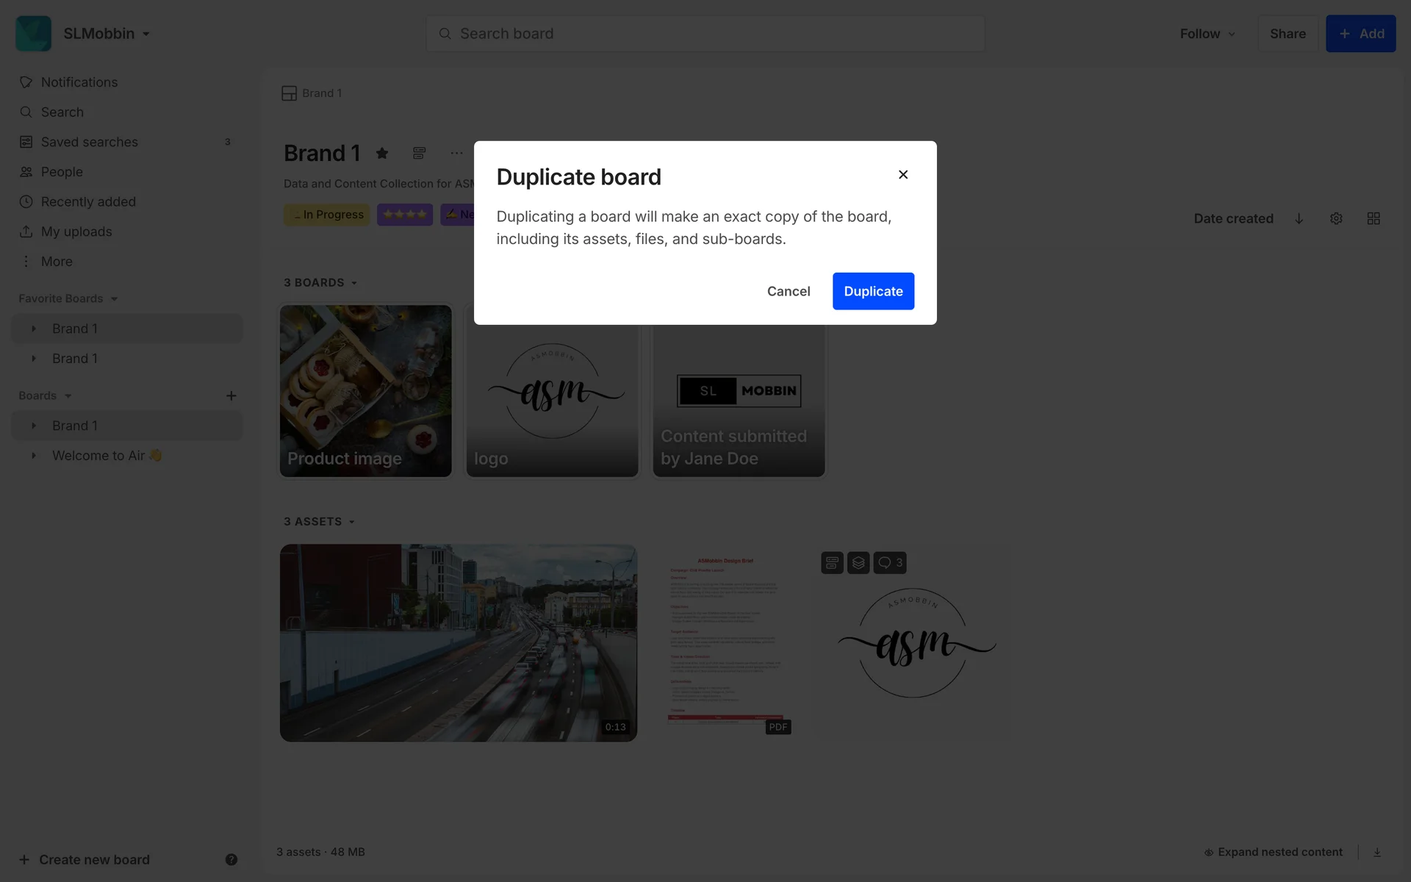Open the help question mark icon
Image resolution: width=1411 pixels, height=882 pixels.
tap(231, 859)
